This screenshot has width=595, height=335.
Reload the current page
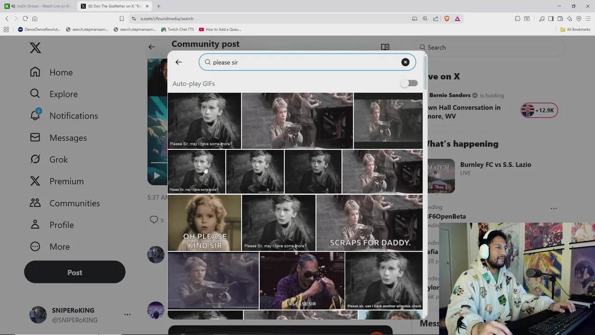(x=25, y=19)
